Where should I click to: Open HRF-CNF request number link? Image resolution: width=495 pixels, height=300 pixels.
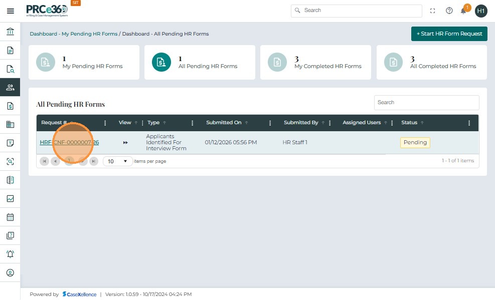[69, 142]
